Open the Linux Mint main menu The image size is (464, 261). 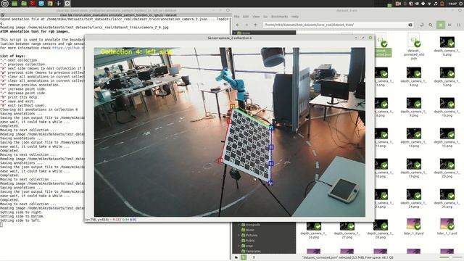[5, 4]
